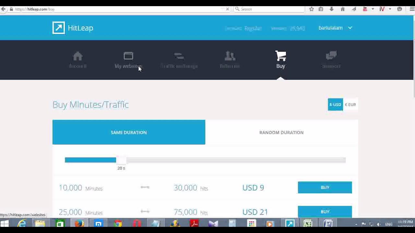Buy the 25,000 Minutes package for USD 21
Viewport: 415px width, 233px height.
tap(325, 212)
